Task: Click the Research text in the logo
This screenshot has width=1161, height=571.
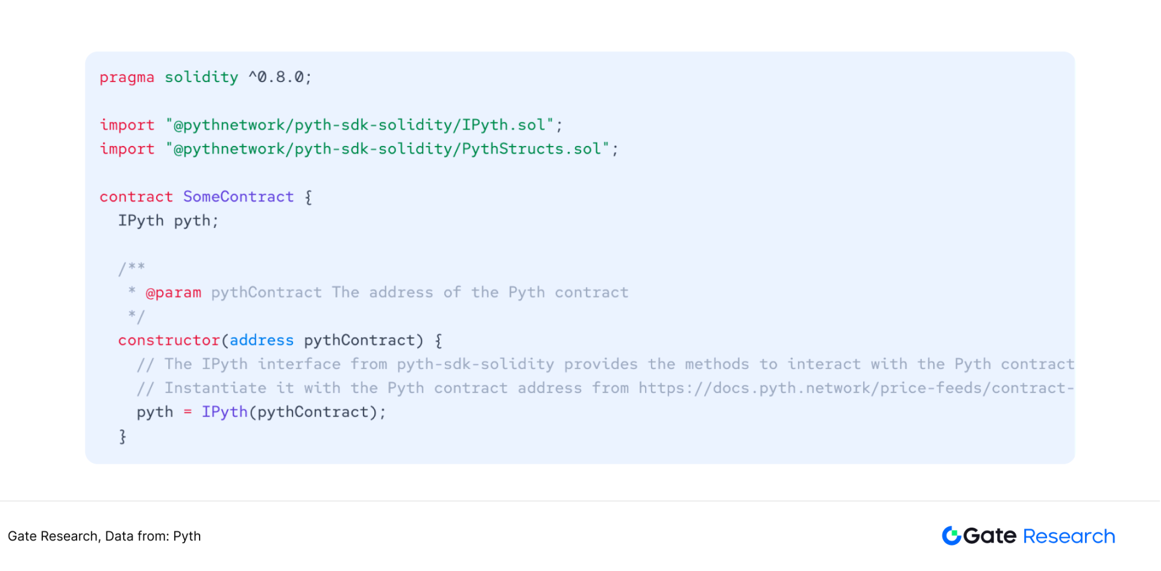Action: click(1069, 536)
